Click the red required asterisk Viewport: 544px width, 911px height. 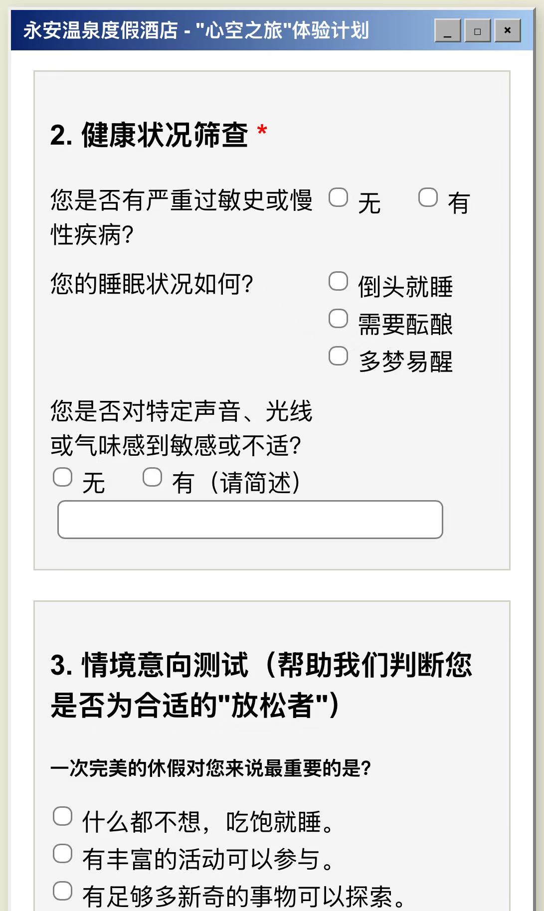click(262, 131)
